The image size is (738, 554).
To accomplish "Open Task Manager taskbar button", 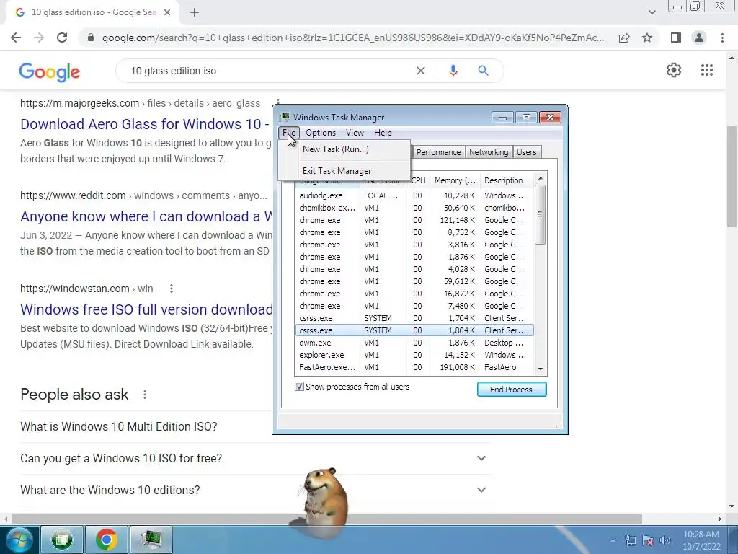I will (x=151, y=540).
